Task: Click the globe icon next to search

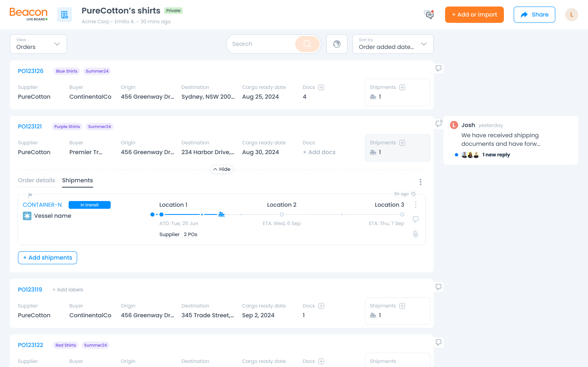Action: click(337, 44)
